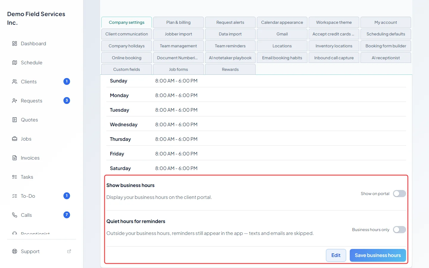Open the Scheduling defaults tab

tap(386, 34)
